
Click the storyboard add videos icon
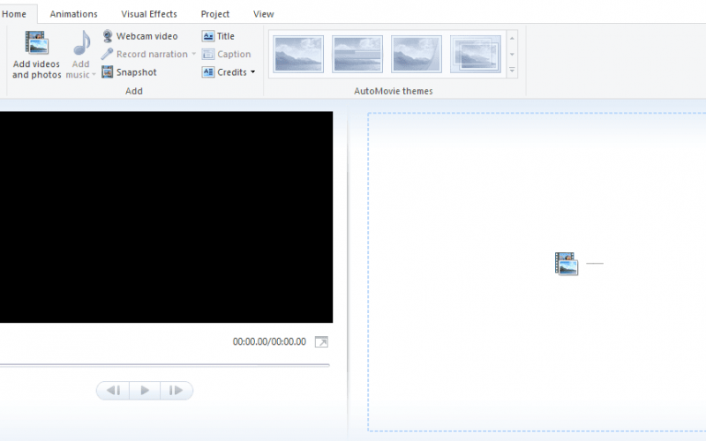[x=567, y=264]
